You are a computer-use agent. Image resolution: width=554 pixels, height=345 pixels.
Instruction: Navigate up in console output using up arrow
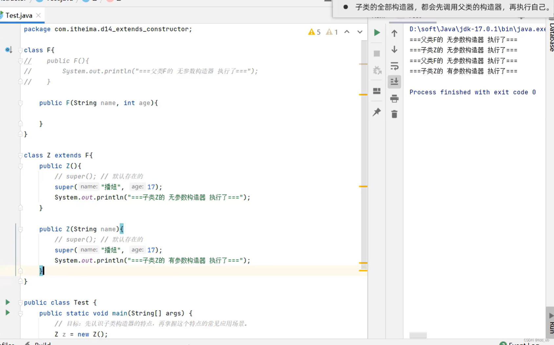tap(394, 32)
